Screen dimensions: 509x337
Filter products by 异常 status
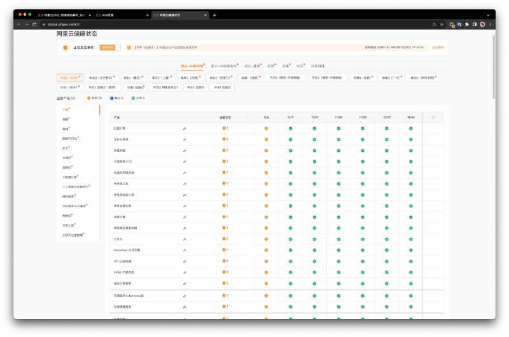[94, 98]
